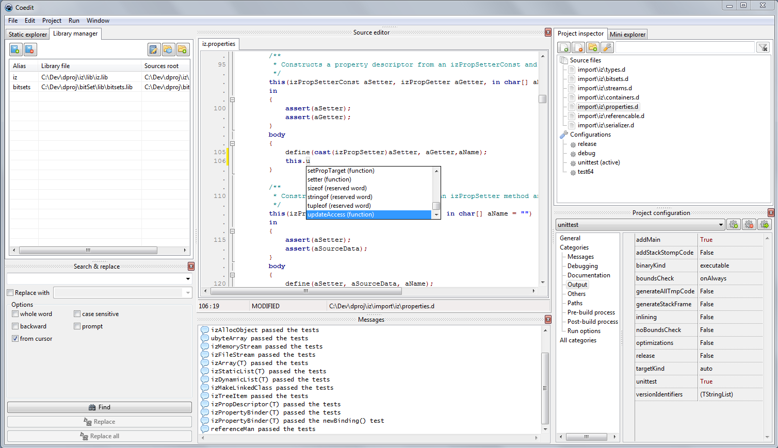Viewport: 778px width, 448px height.
Task: Add a new library entry
Action: (x=15, y=49)
